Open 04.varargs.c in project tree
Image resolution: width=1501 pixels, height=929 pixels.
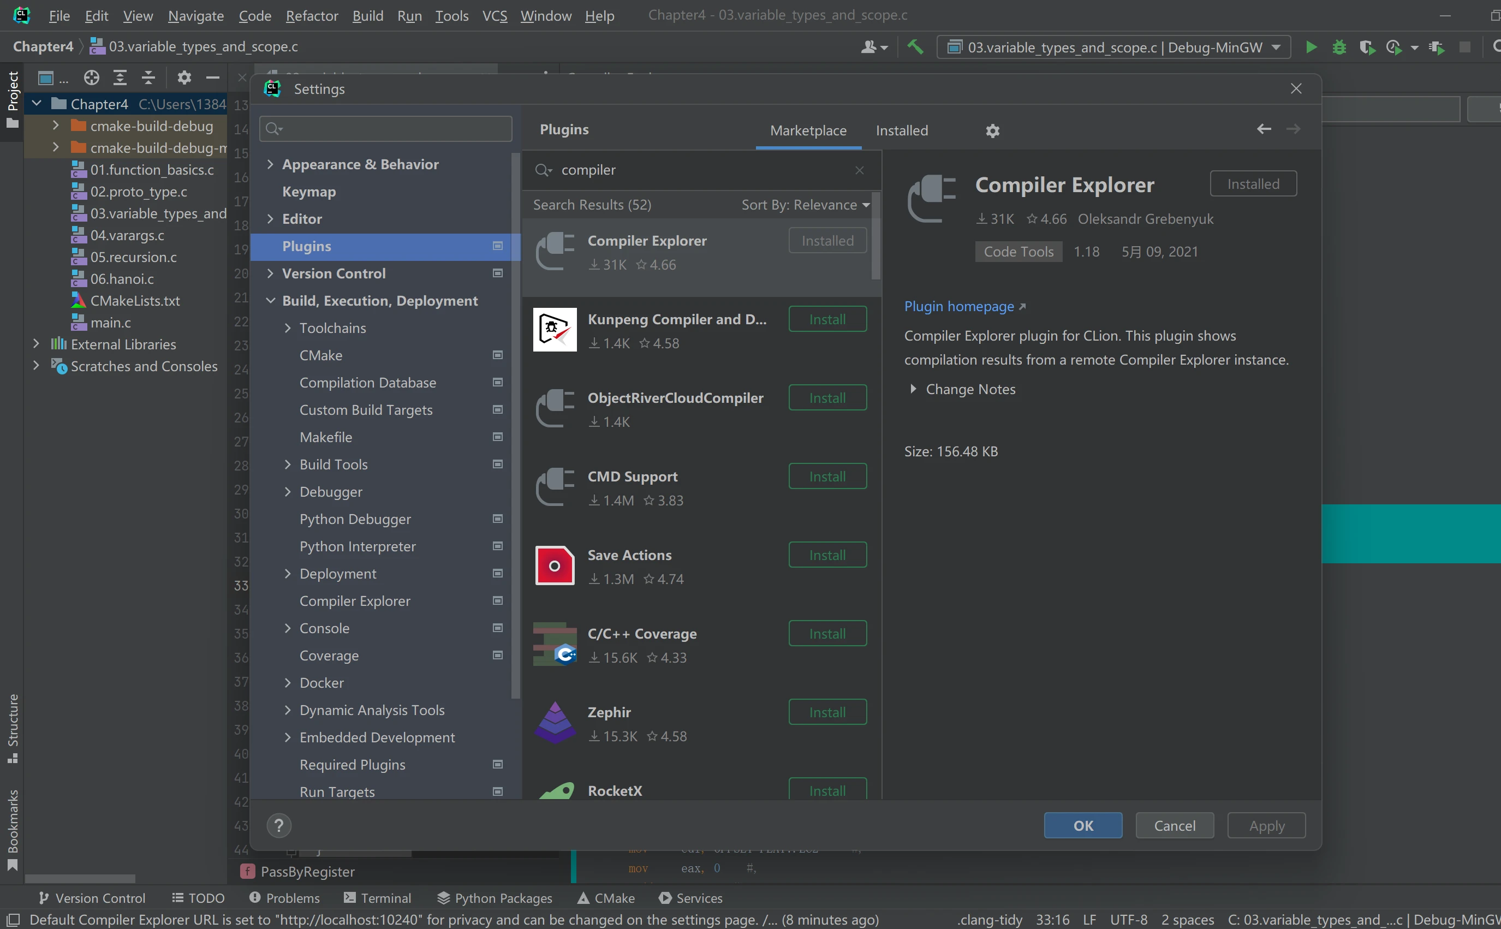[x=127, y=235]
